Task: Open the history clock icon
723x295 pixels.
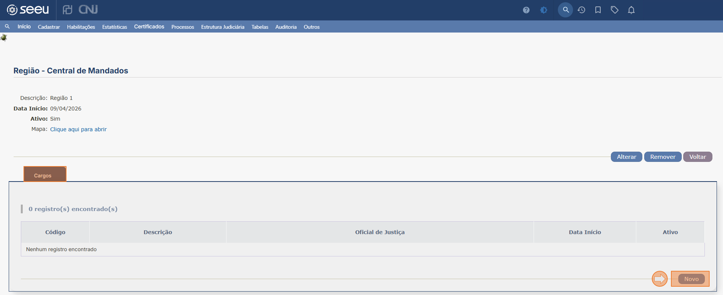Action: tap(581, 10)
